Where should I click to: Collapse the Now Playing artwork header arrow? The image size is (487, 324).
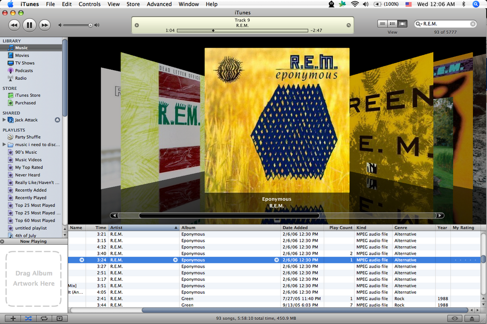(2, 241)
